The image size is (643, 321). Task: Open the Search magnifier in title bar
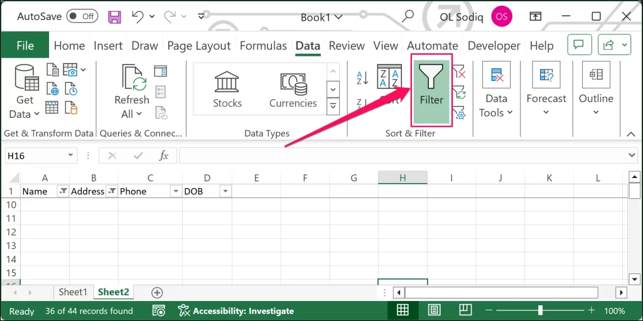[408, 17]
